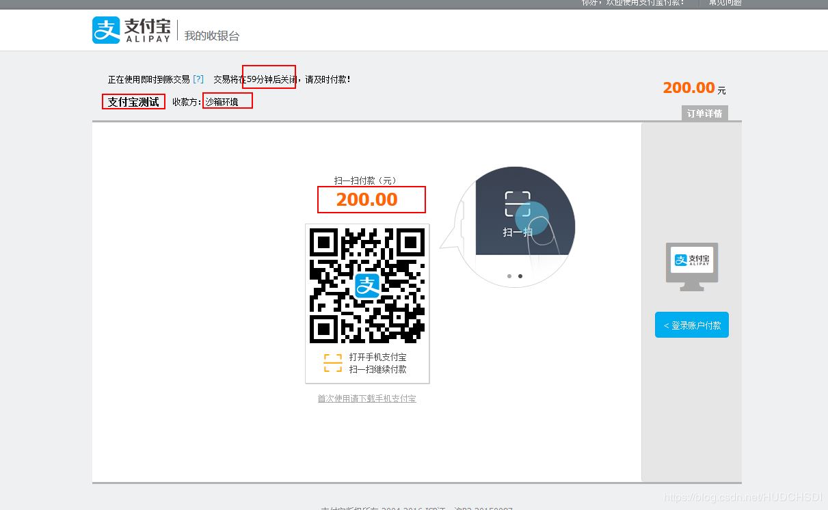The image size is (828, 510).
Task: Open the [?] help icon beside instant payment text
Action: pos(198,79)
